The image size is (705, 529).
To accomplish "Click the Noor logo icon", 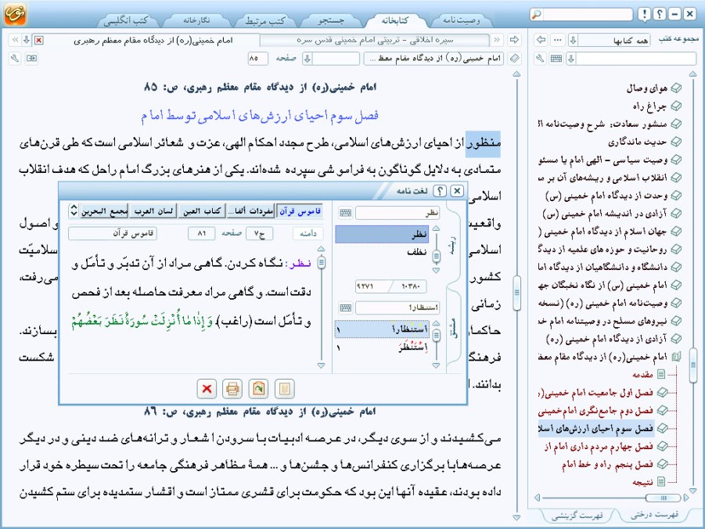I will (x=15, y=13).
